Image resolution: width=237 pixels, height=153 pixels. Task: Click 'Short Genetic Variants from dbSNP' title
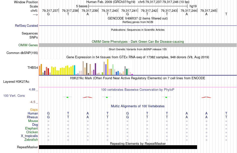[138, 49]
